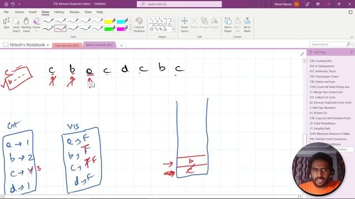Create a new section with plus tab

121,45
